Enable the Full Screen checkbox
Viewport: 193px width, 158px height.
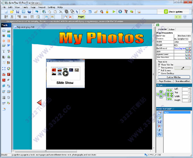tap(159, 70)
